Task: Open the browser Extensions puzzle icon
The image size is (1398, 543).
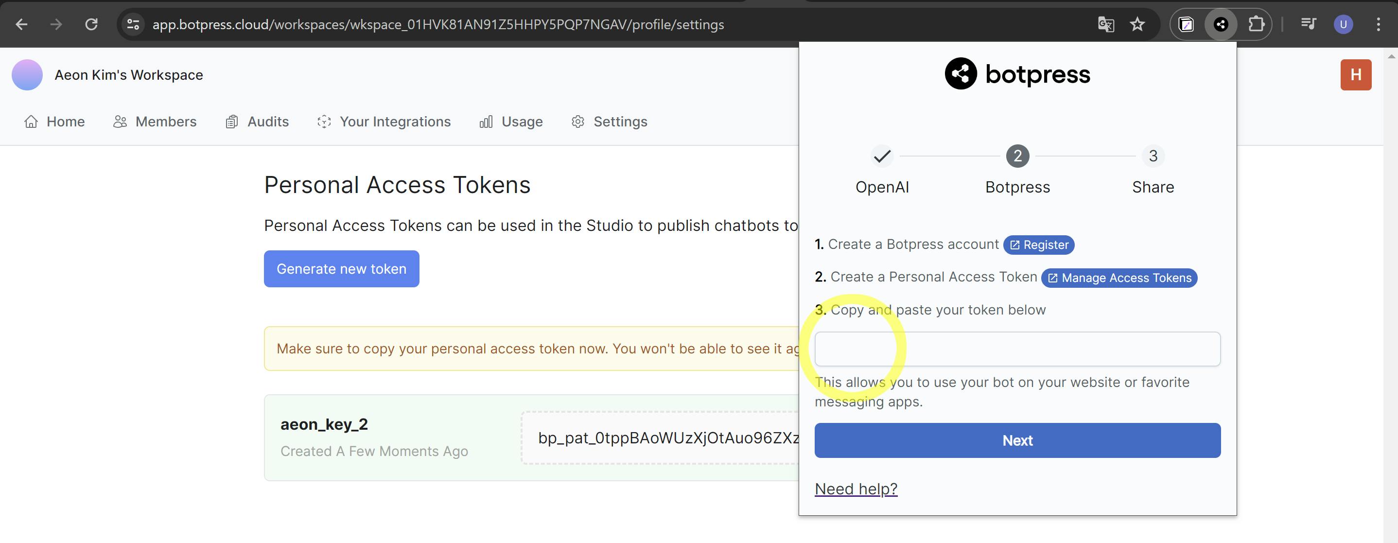Action: 1256,24
